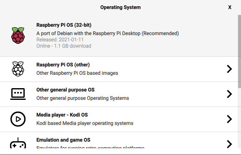
Task: Expand Raspberry Pi OS (other) chevron
Action: click(x=229, y=69)
